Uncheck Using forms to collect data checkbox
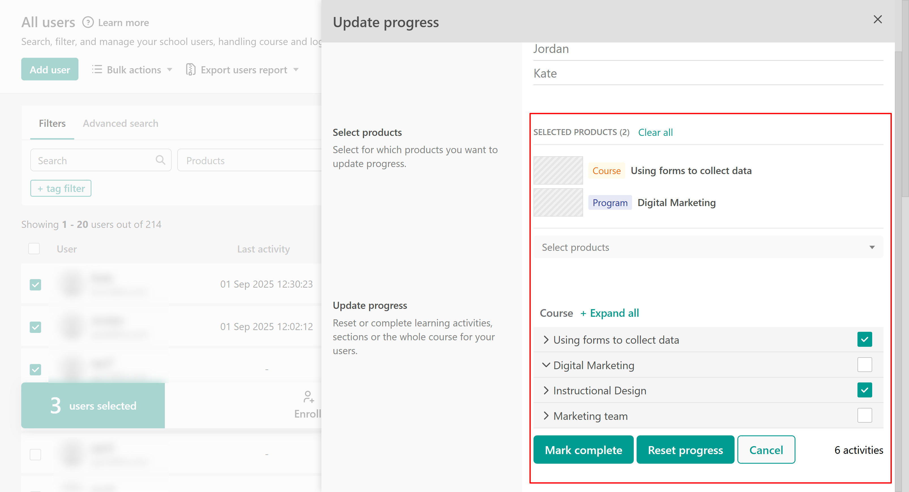Image resolution: width=909 pixels, height=492 pixels. click(x=864, y=339)
